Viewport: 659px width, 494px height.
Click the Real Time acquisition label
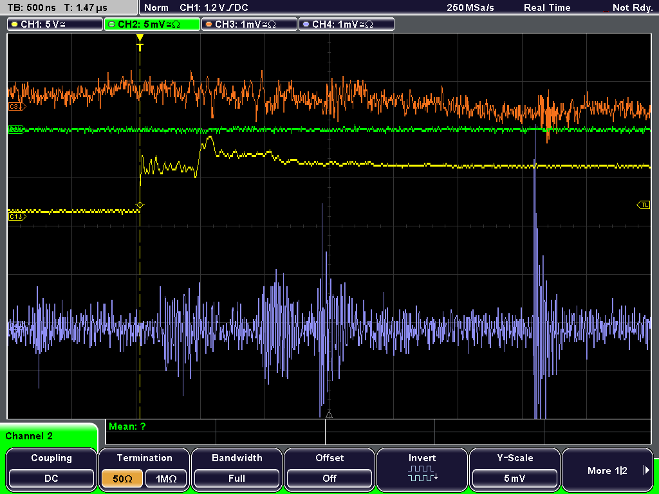point(547,8)
